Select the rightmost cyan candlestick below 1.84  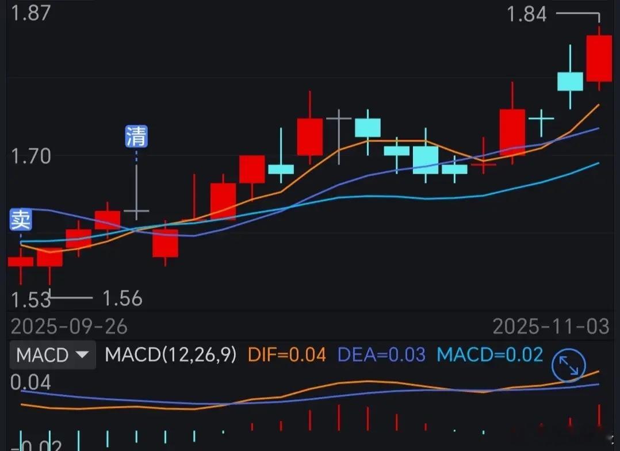coord(570,81)
